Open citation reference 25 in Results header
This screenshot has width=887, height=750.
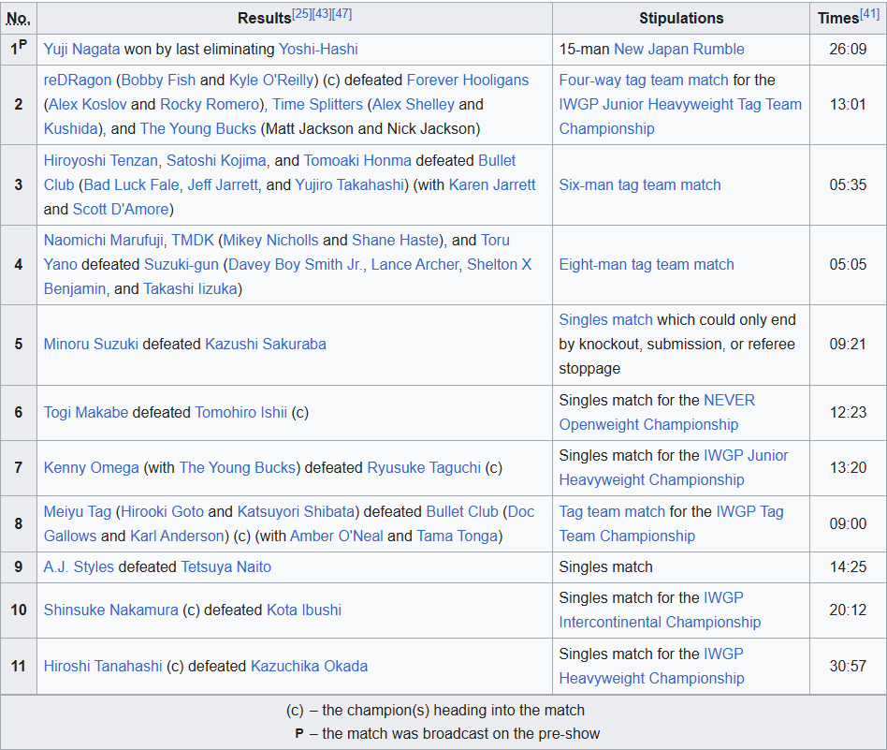301,14
